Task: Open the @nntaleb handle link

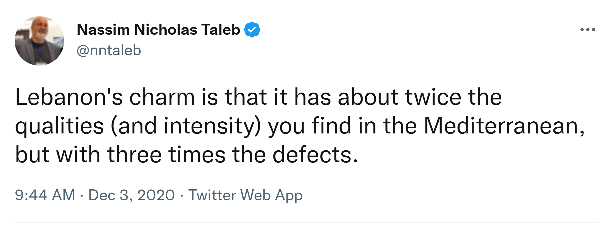Action: pyautogui.click(x=109, y=50)
